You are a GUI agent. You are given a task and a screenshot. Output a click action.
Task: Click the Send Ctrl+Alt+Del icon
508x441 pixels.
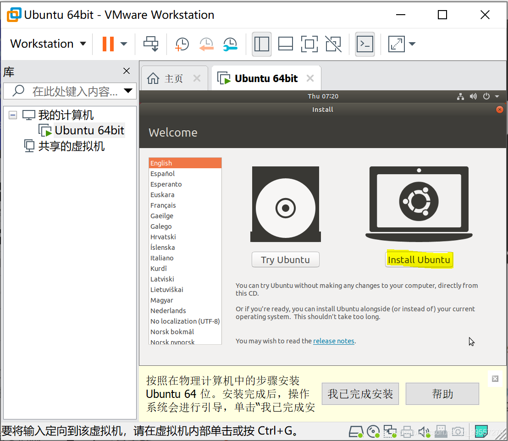[151, 44]
